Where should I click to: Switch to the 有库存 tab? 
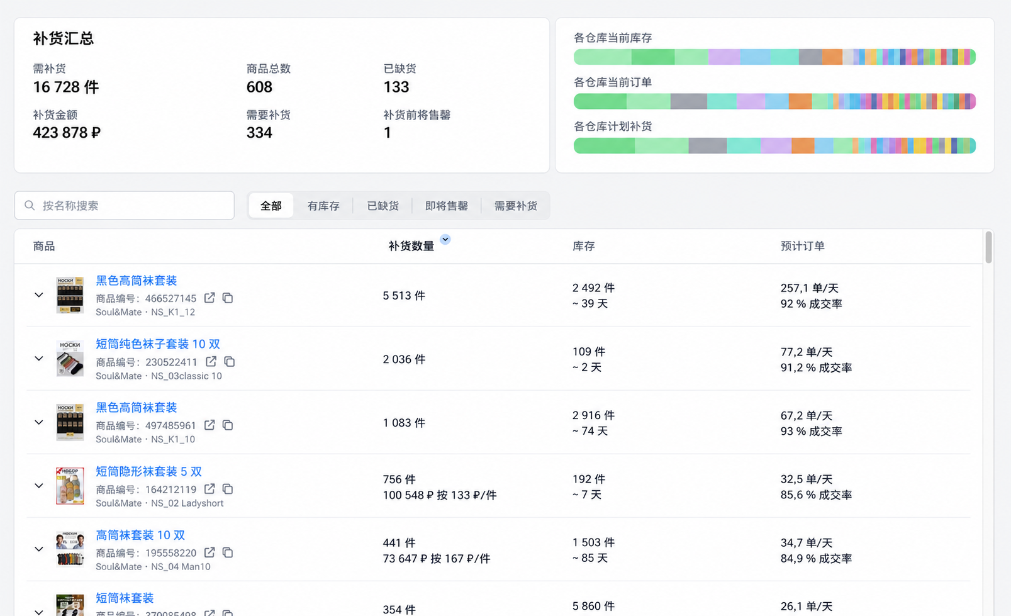click(x=323, y=206)
